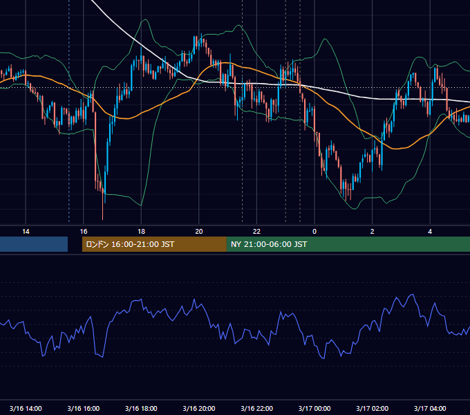Click the NY 21:00-06:00 JST session bar
This screenshot has height=415, width=470.
tap(348, 244)
